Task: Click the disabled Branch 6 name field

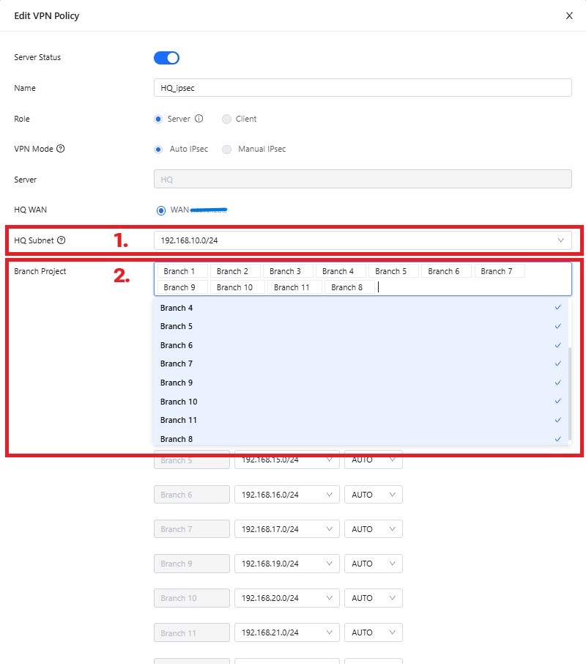Action: click(x=192, y=495)
